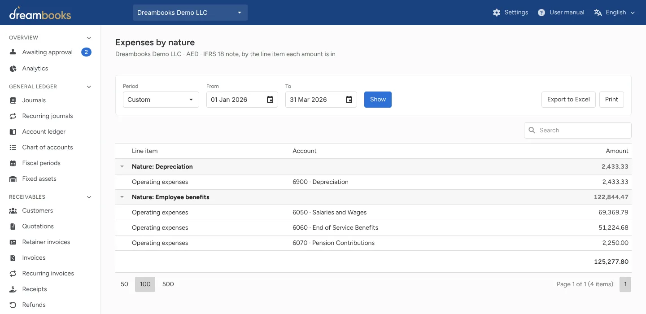Click the From date field
Screen dimensions: 646x314
click(242, 100)
